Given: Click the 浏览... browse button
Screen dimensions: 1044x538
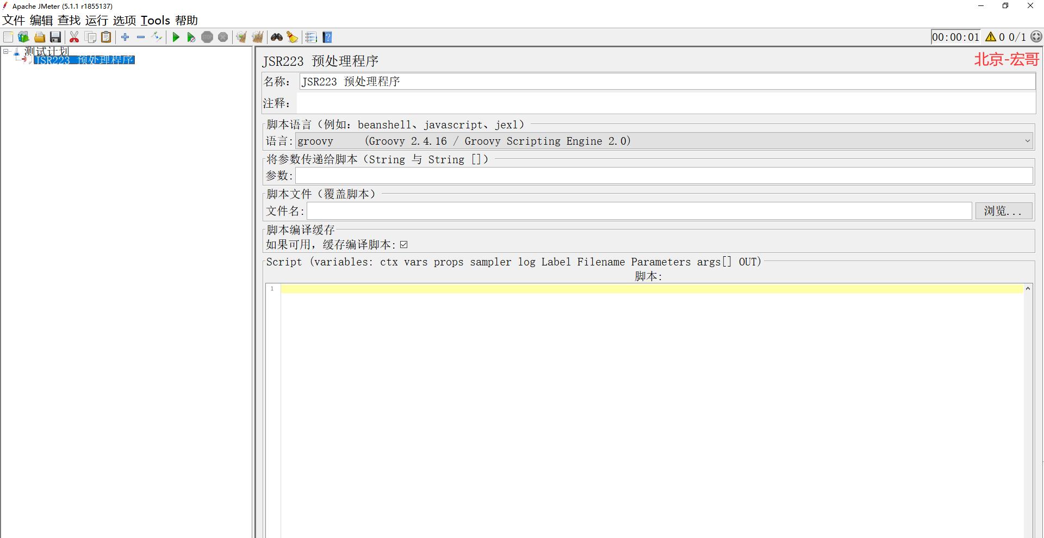Looking at the screenshot, I should tap(1003, 211).
